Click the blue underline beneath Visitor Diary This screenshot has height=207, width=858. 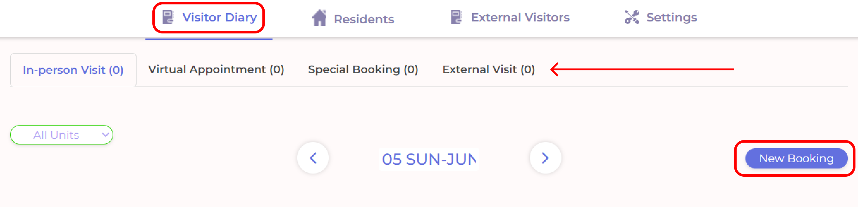tap(209, 39)
